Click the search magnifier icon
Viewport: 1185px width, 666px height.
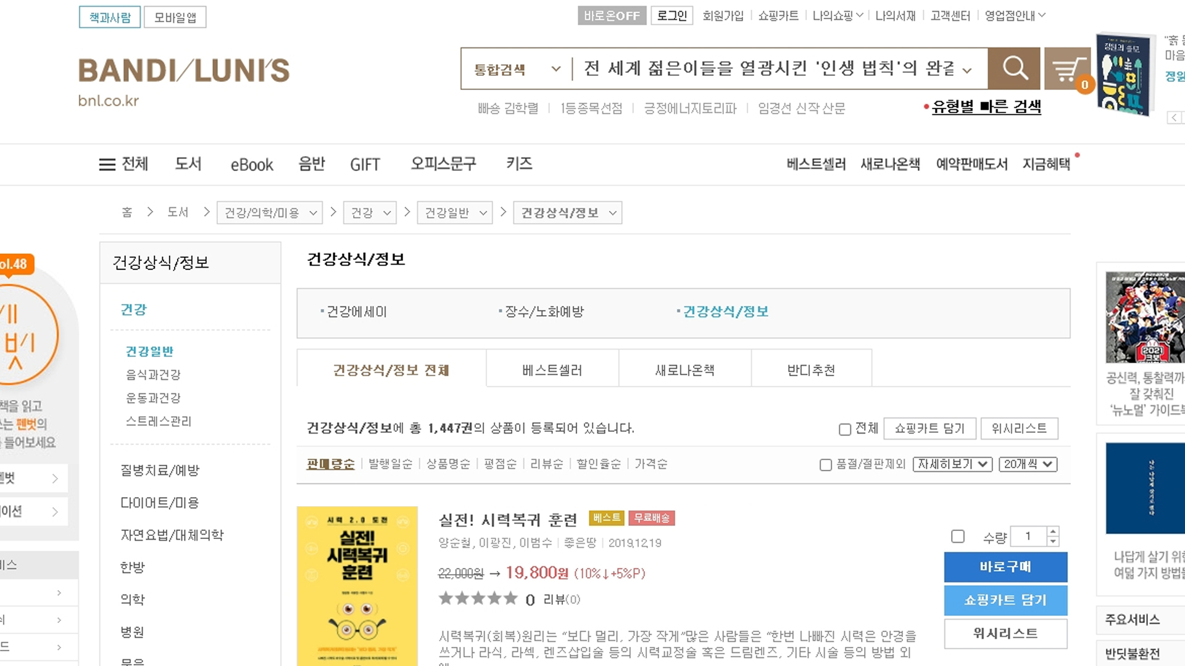pos(1014,68)
